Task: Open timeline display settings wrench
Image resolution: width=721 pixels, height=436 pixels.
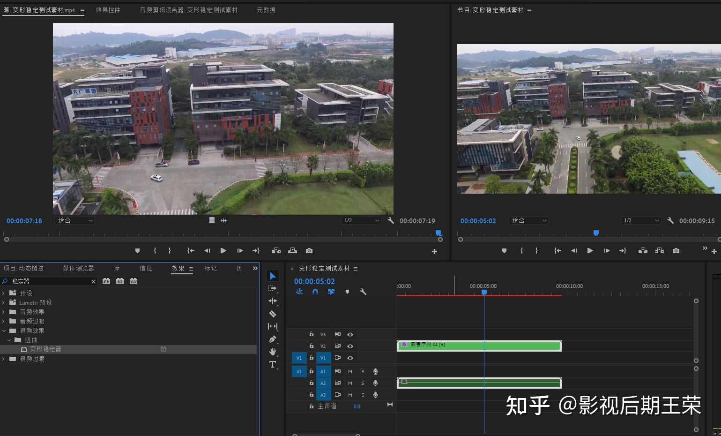Action: coord(363,292)
